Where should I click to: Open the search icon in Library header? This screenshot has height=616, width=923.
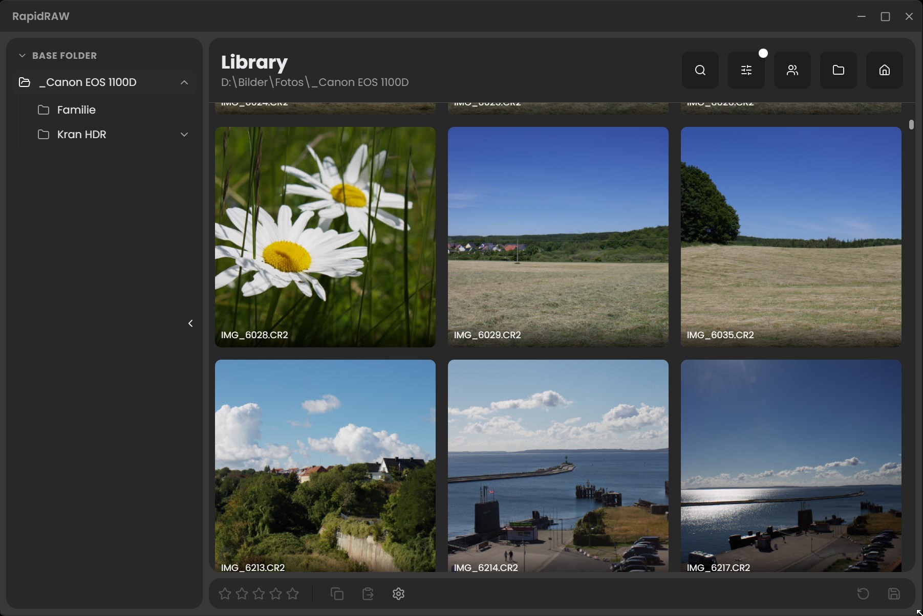click(700, 70)
